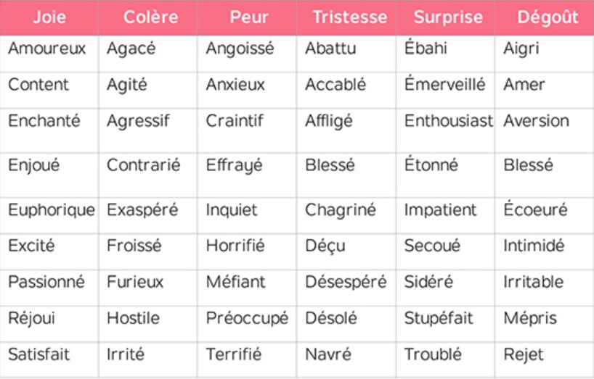Select the Colère column header
This screenshot has width=594, height=379.
coord(150,17)
